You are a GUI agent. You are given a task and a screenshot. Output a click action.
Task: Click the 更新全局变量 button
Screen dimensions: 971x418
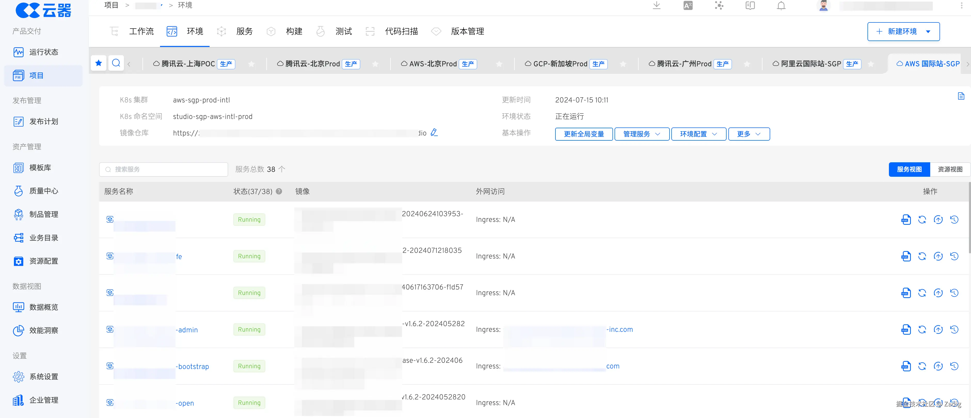(x=584, y=134)
